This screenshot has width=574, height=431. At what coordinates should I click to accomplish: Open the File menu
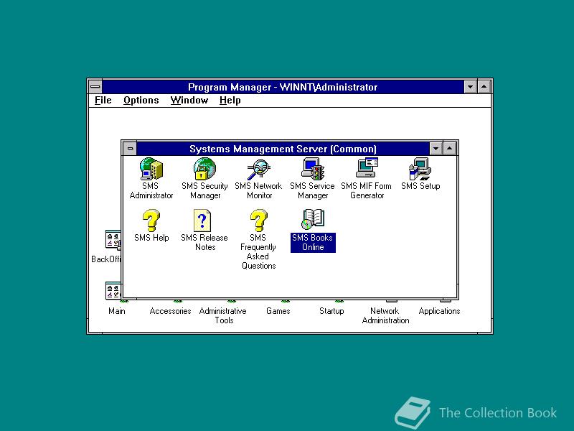tap(103, 100)
